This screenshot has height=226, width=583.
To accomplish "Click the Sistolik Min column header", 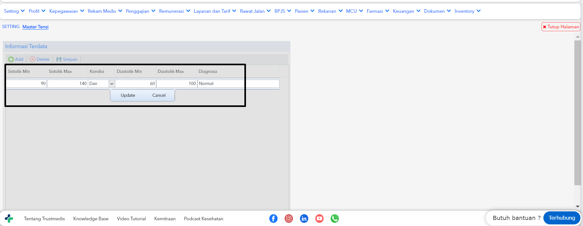I will click(26, 71).
